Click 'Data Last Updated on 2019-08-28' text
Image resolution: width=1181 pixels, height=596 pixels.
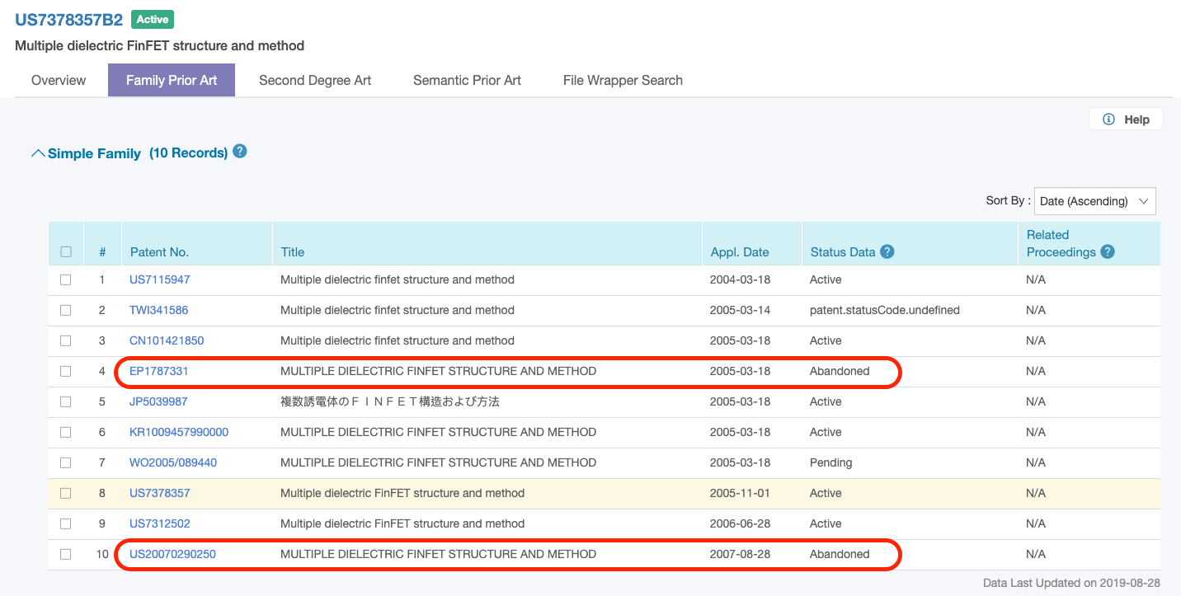(x=1072, y=583)
